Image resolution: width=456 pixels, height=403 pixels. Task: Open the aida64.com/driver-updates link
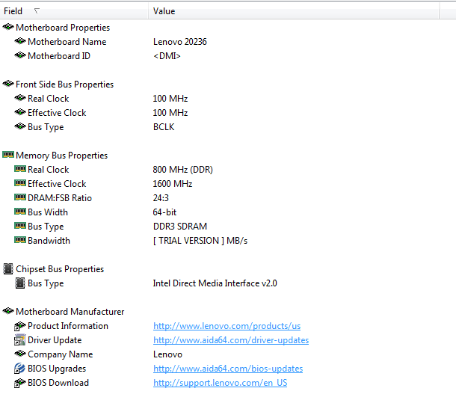(x=231, y=340)
